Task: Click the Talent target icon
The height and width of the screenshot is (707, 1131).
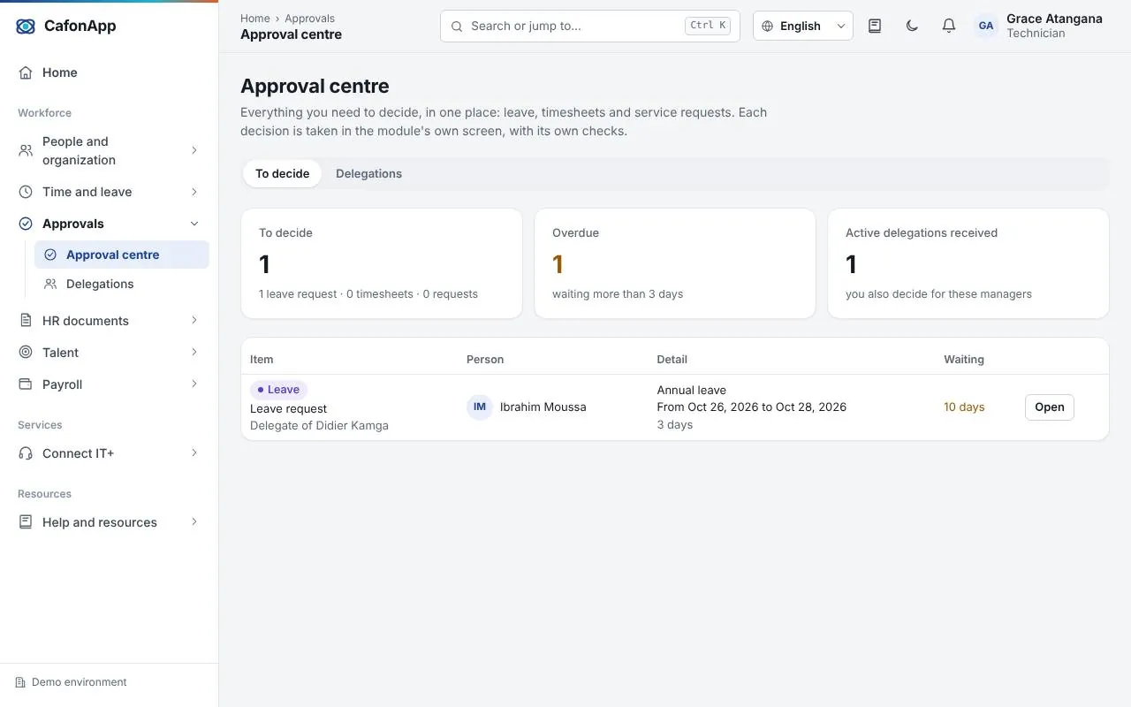Action: [x=26, y=353]
